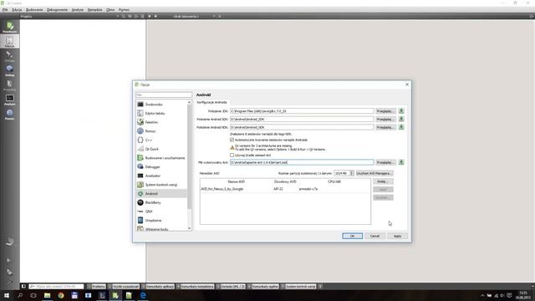The height and width of the screenshot is (301, 535).
Task: Download Android NDK via the green arrow icon
Action: [x=401, y=127]
